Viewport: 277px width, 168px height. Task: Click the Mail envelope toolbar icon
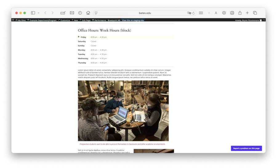(72, 13)
